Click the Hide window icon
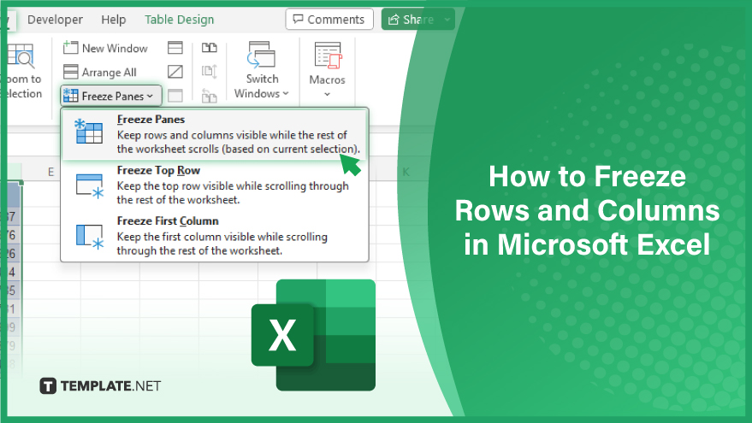752x423 pixels. click(175, 72)
